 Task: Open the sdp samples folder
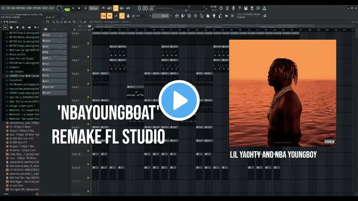tap(17, 72)
